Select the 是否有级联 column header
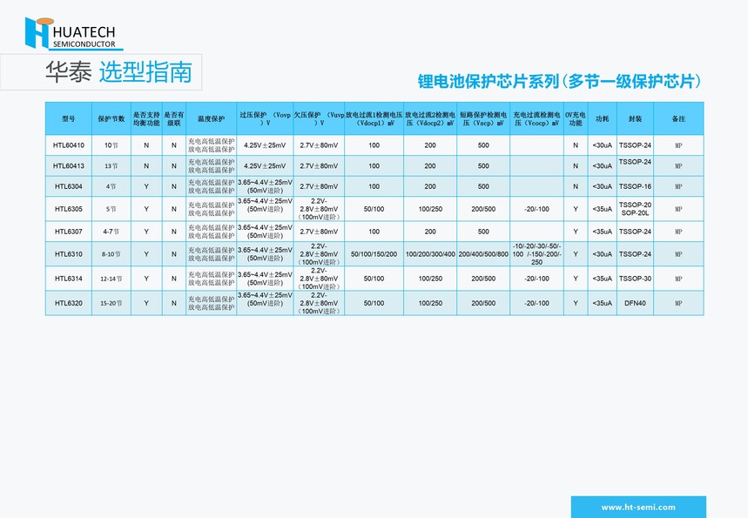748x518 pixels. click(174, 118)
